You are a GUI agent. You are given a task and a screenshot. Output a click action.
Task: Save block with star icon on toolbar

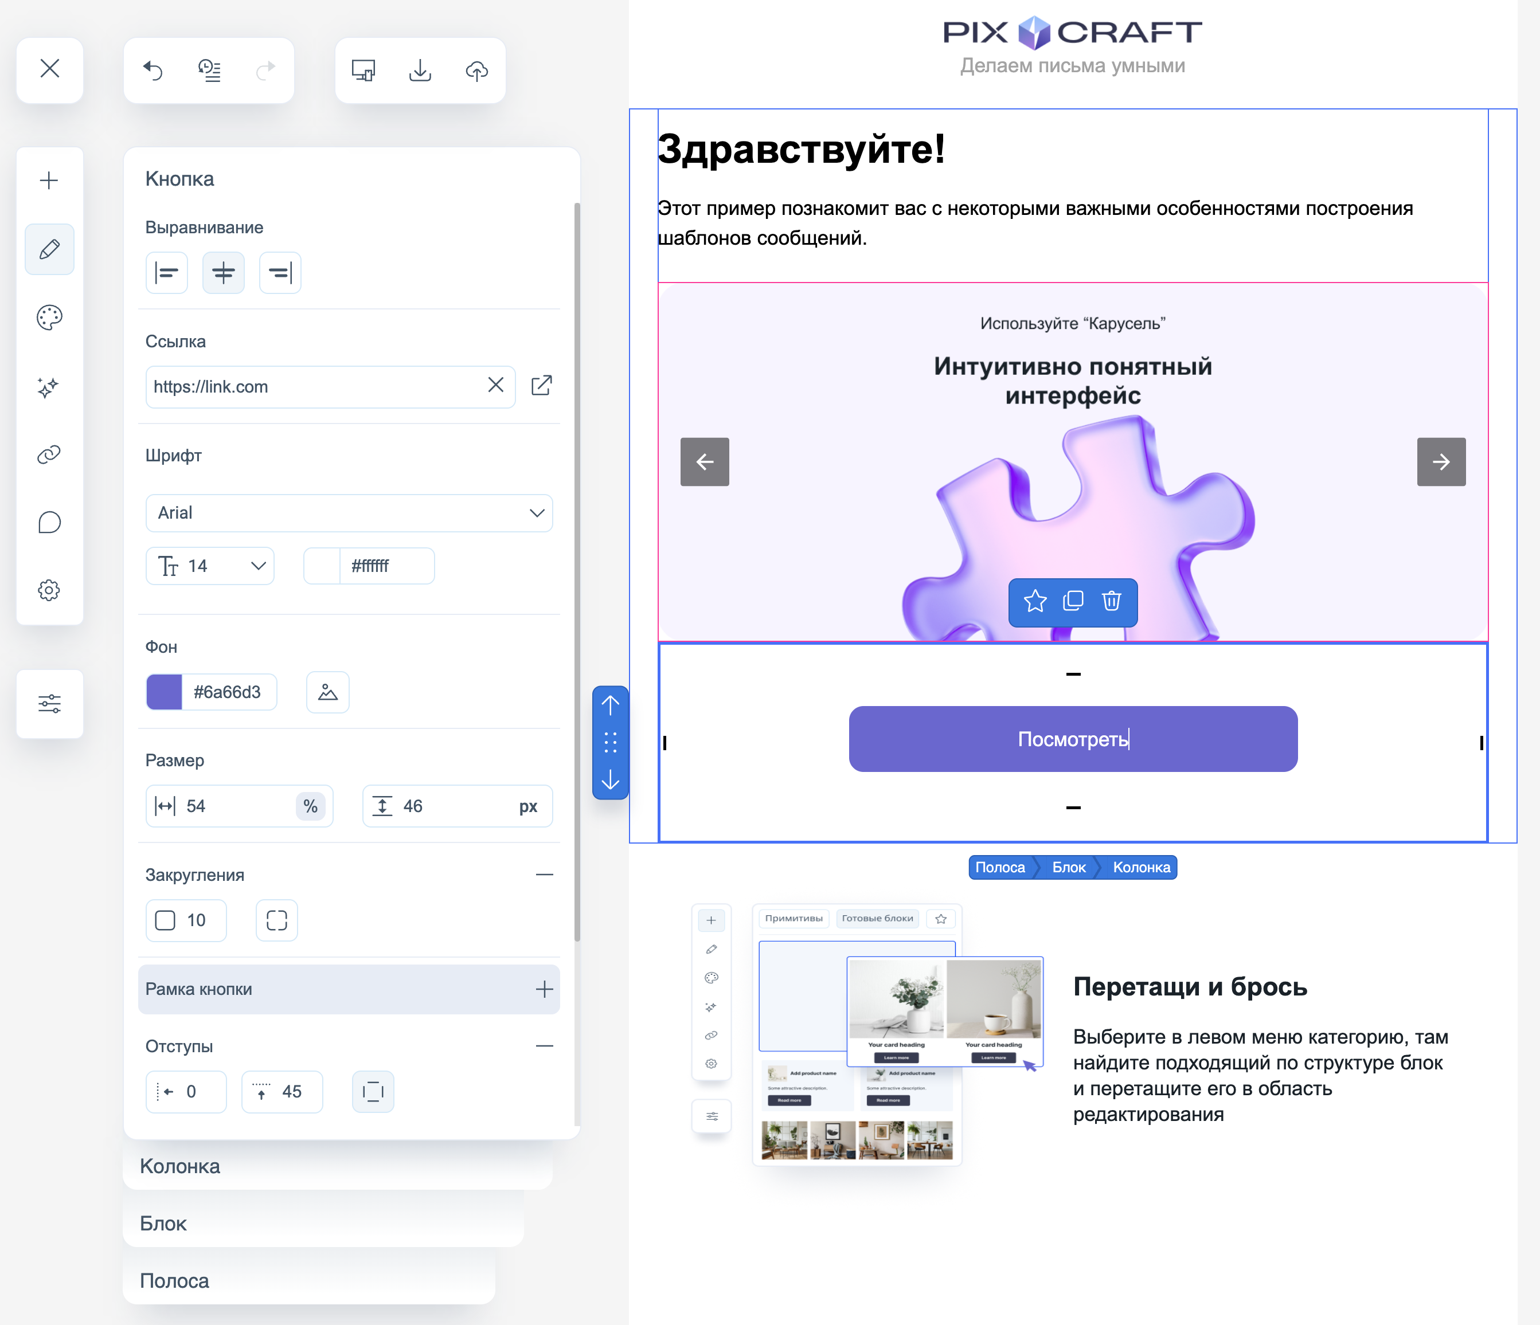[x=1034, y=601]
